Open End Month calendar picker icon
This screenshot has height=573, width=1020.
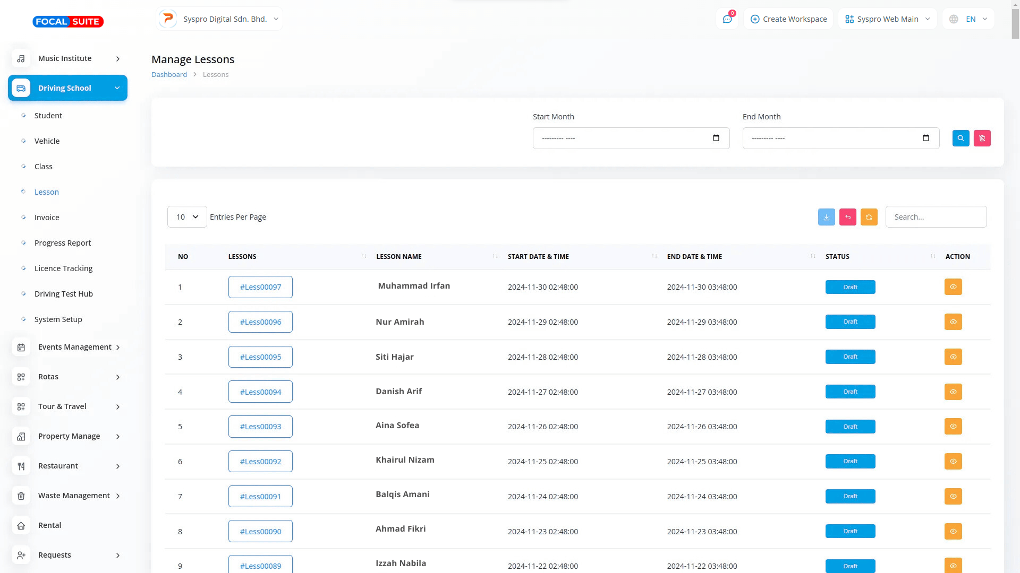pyautogui.click(x=925, y=138)
